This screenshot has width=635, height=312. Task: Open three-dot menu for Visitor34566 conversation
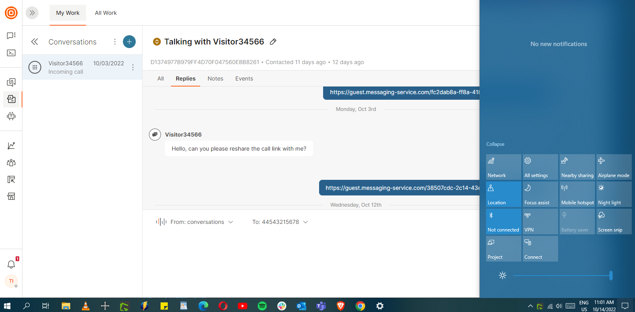(133, 67)
